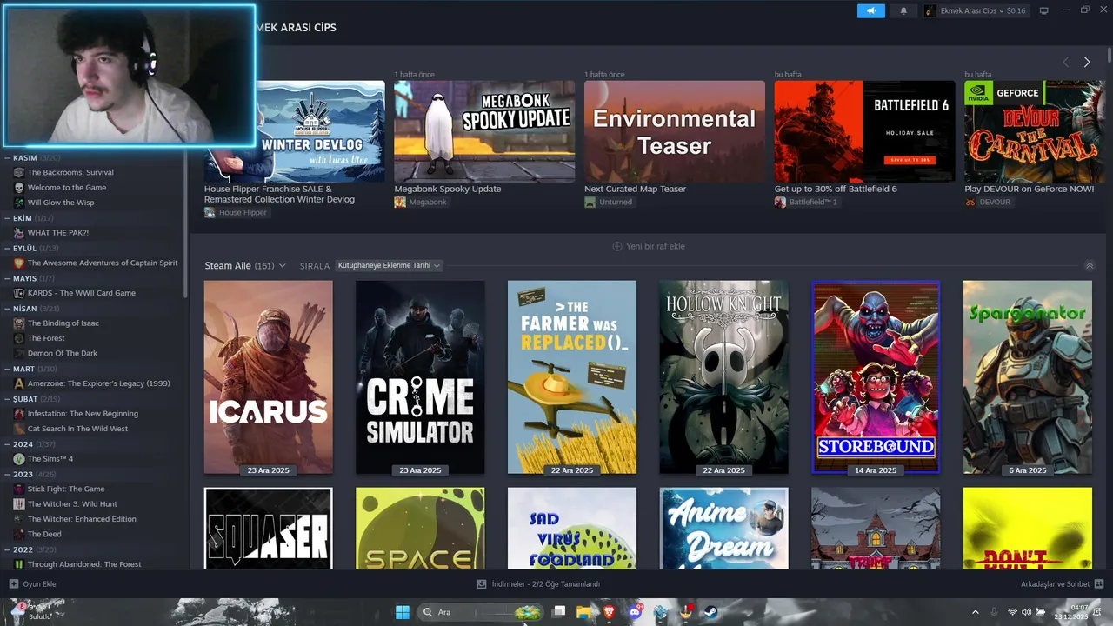Screen dimensions: 1113x626
Task: Select the ICARUS game cover
Action: point(268,376)
